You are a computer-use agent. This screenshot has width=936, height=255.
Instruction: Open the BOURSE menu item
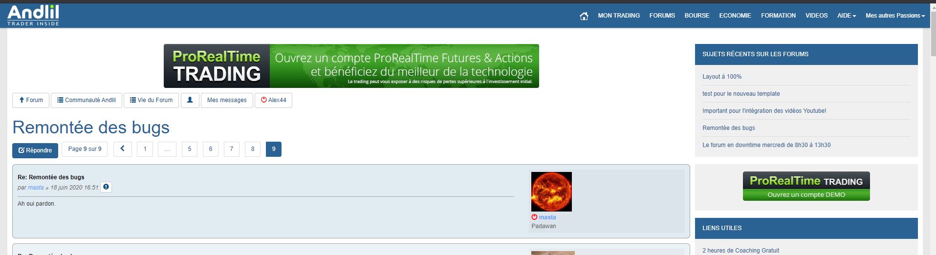pyautogui.click(x=697, y=16)
